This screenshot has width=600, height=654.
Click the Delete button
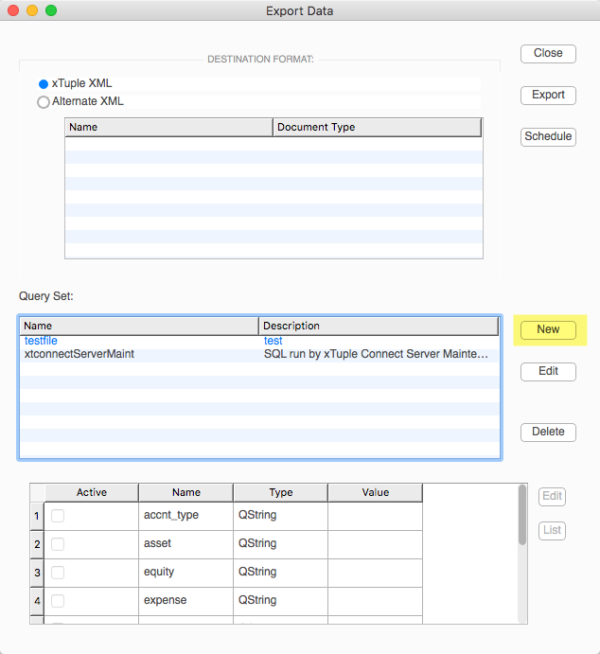(x=548, y=433)
